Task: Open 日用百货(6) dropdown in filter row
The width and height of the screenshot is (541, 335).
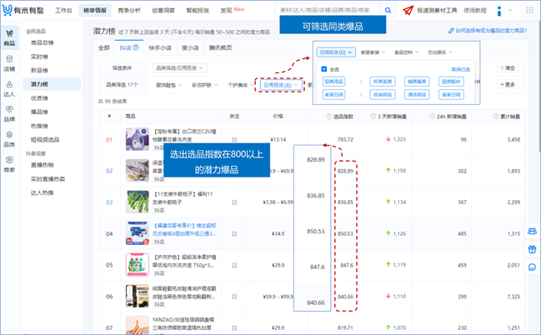Action: coord(281,85)
